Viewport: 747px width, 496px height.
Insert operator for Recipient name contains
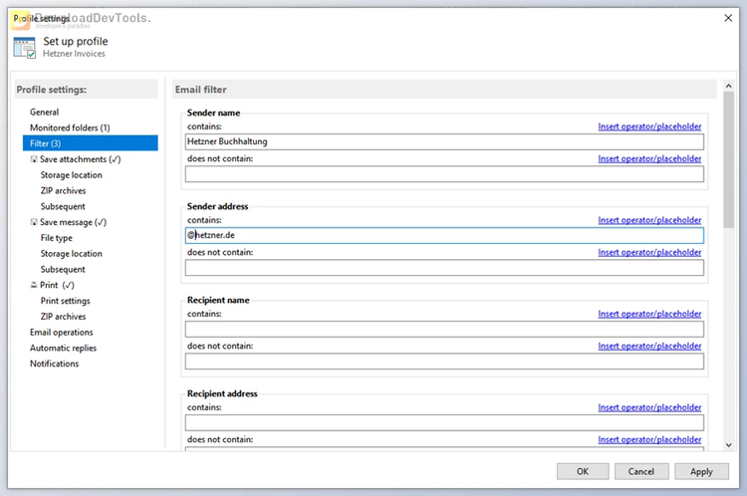click(x=649, y=314)
